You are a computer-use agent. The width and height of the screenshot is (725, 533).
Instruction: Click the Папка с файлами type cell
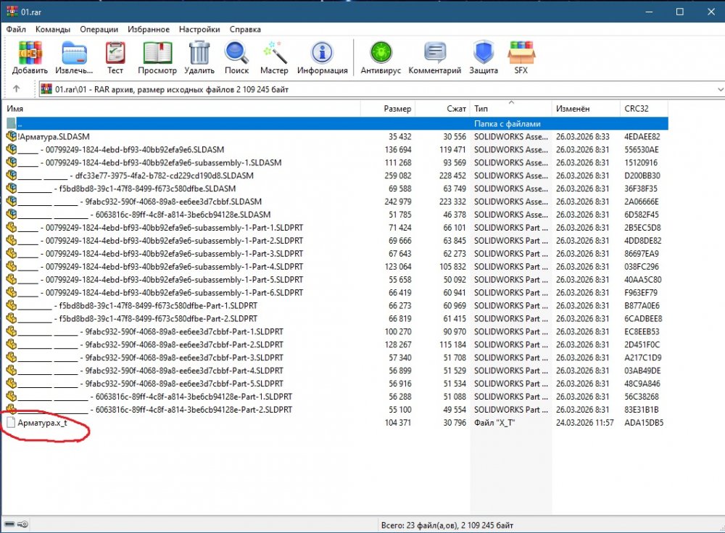pos(507,123)
